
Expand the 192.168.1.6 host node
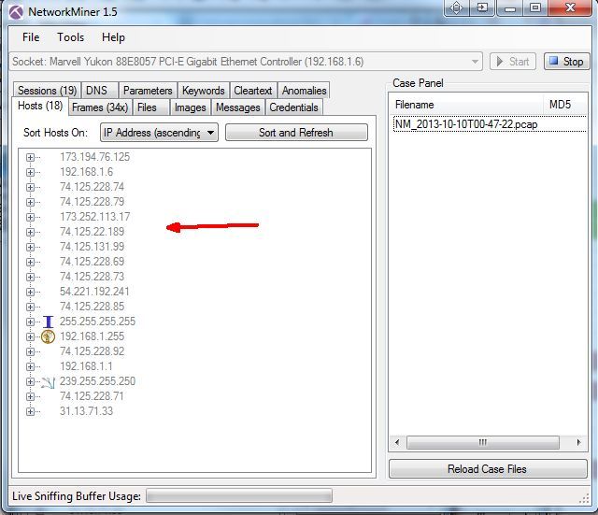pos(30,172)
